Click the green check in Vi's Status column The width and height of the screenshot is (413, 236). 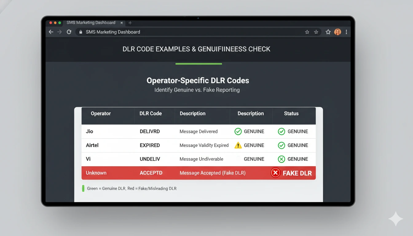pos(281,159)
